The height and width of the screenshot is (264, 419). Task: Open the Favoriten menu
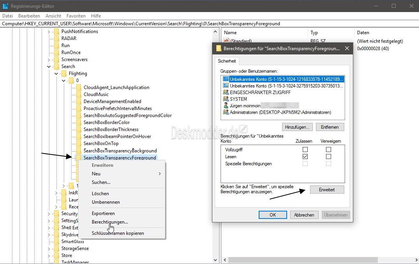tap(76, 16)
